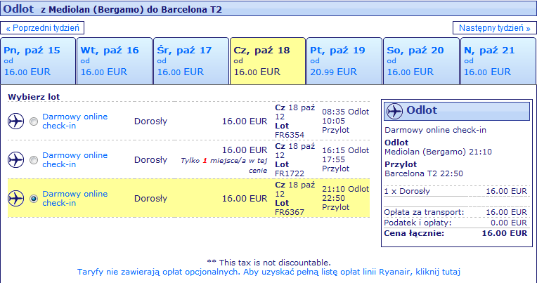Switch to the N, paź 21 tab

click(x=498, y=61)
